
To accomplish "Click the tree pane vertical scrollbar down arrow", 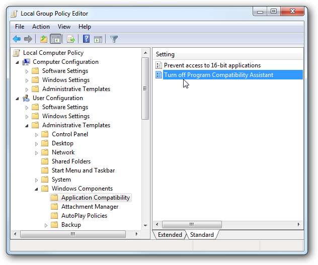I will click(145, 225).
